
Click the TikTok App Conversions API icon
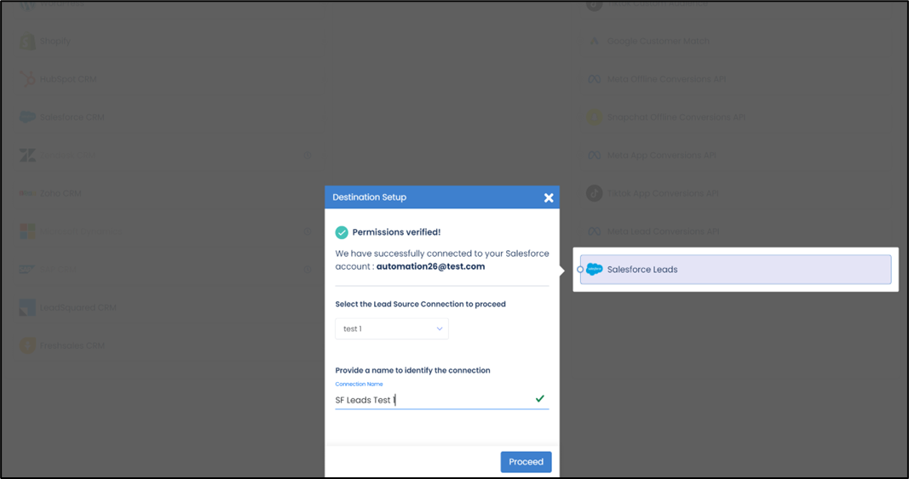[595, 193]
